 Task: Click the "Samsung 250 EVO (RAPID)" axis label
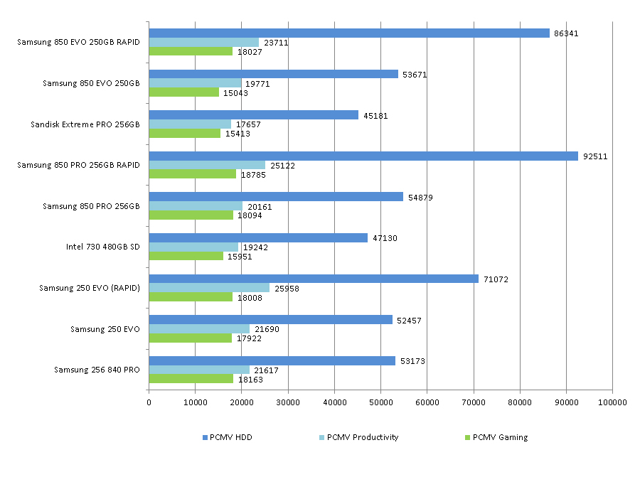coord(90,288)
